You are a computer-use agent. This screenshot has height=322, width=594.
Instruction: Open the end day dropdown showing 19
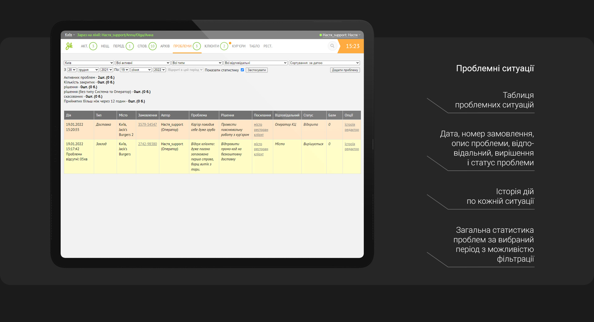click(125, 70)
